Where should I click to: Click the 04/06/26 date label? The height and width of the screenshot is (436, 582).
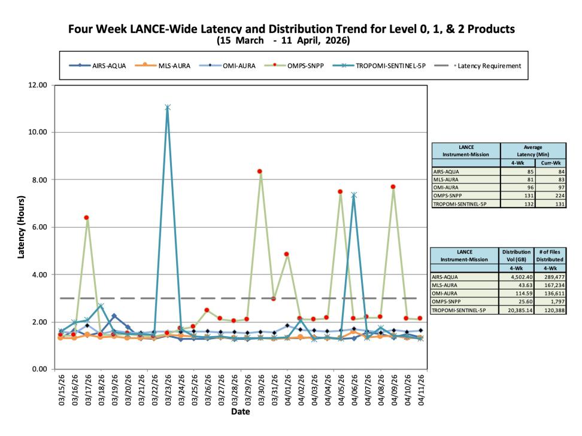pyautogui.click(x=354, y=390)
